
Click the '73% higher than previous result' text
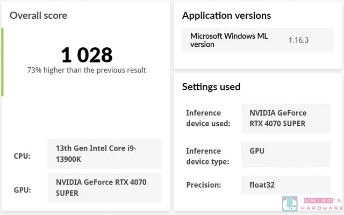point(87,70)
